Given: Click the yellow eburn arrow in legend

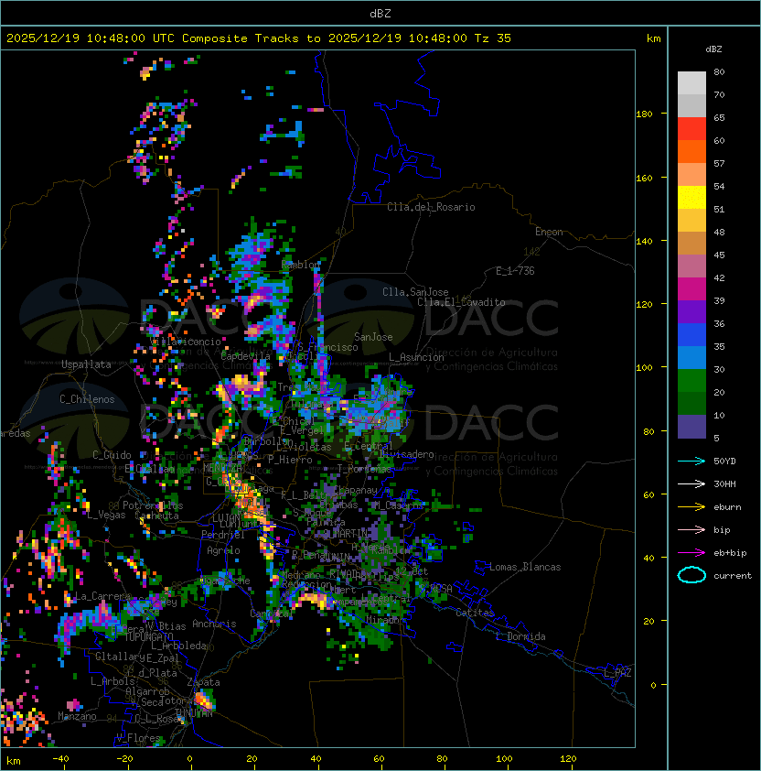Looking at the screenshot, I should point(691,507).
